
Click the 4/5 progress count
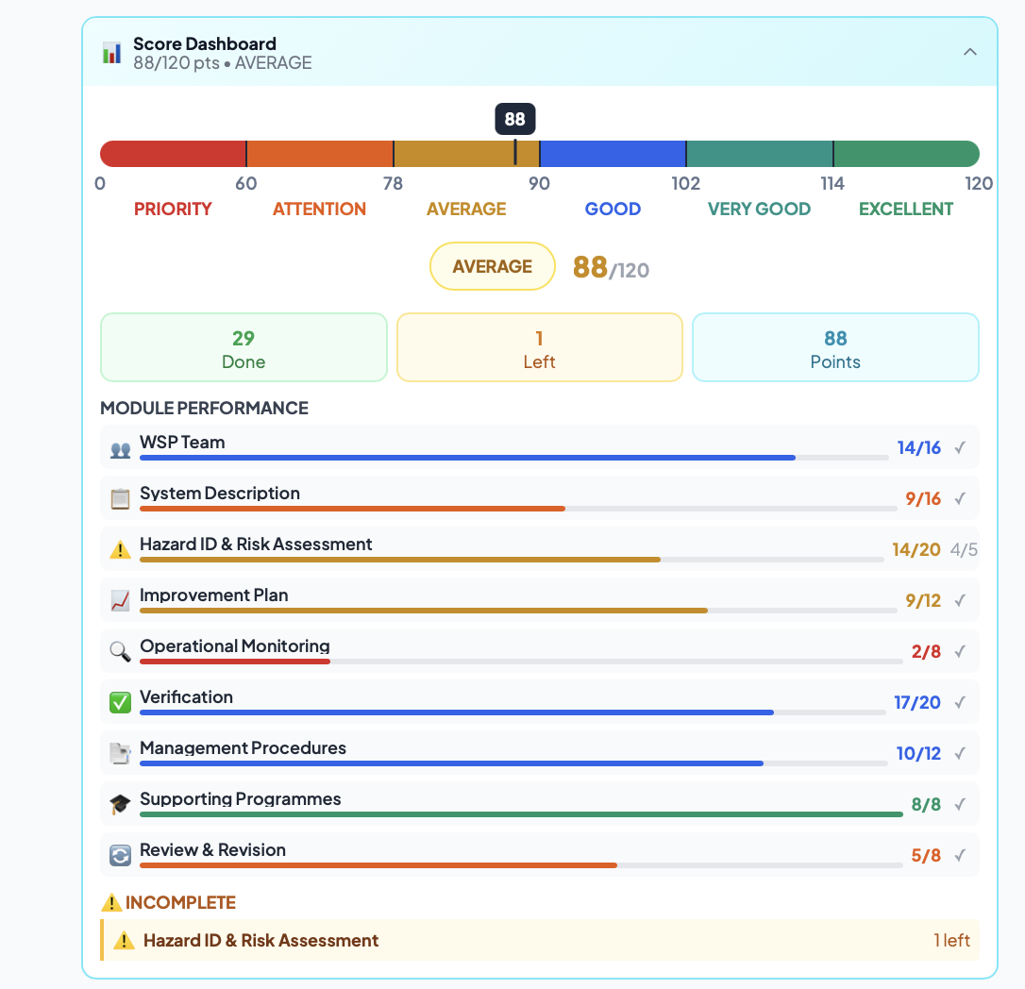point(965,550)
